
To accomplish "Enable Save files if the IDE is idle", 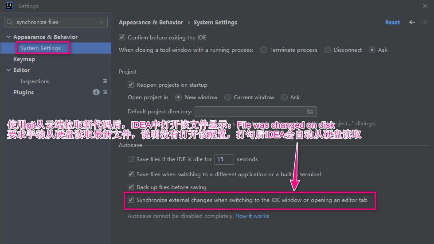I will (131, 159).
